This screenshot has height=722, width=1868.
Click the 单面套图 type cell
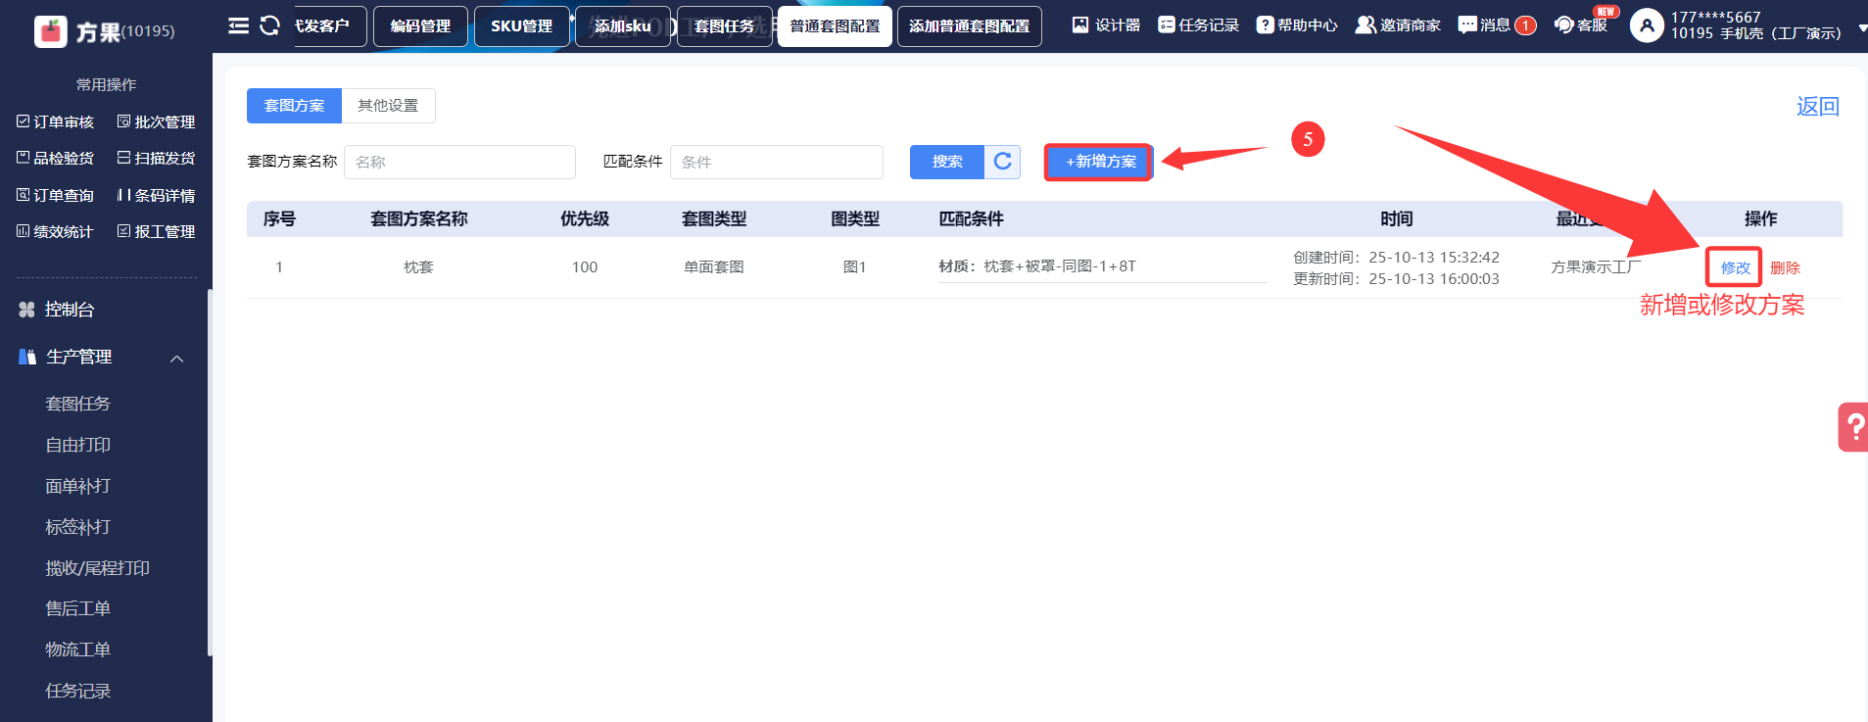(x=714, y=266)
